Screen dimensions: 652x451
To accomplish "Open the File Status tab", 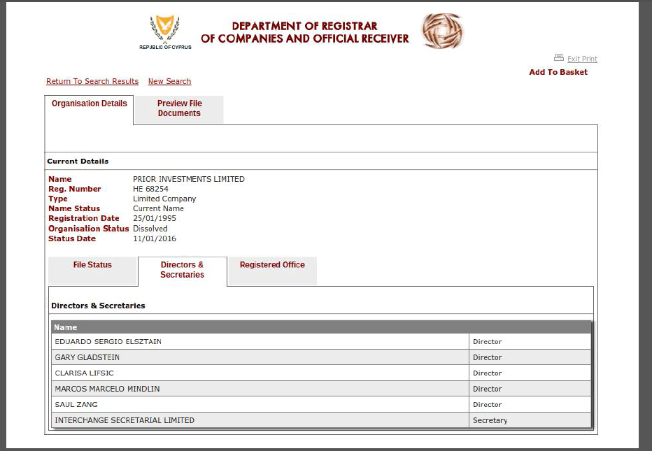I will click(92, 265).
